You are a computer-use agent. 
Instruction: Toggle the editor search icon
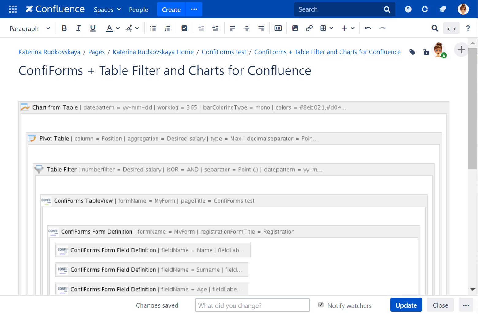click(x=434, y=28)
